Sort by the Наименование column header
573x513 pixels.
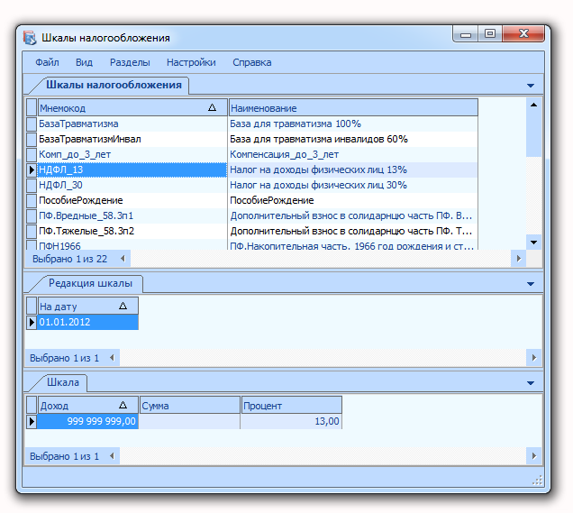coord(353,108)
